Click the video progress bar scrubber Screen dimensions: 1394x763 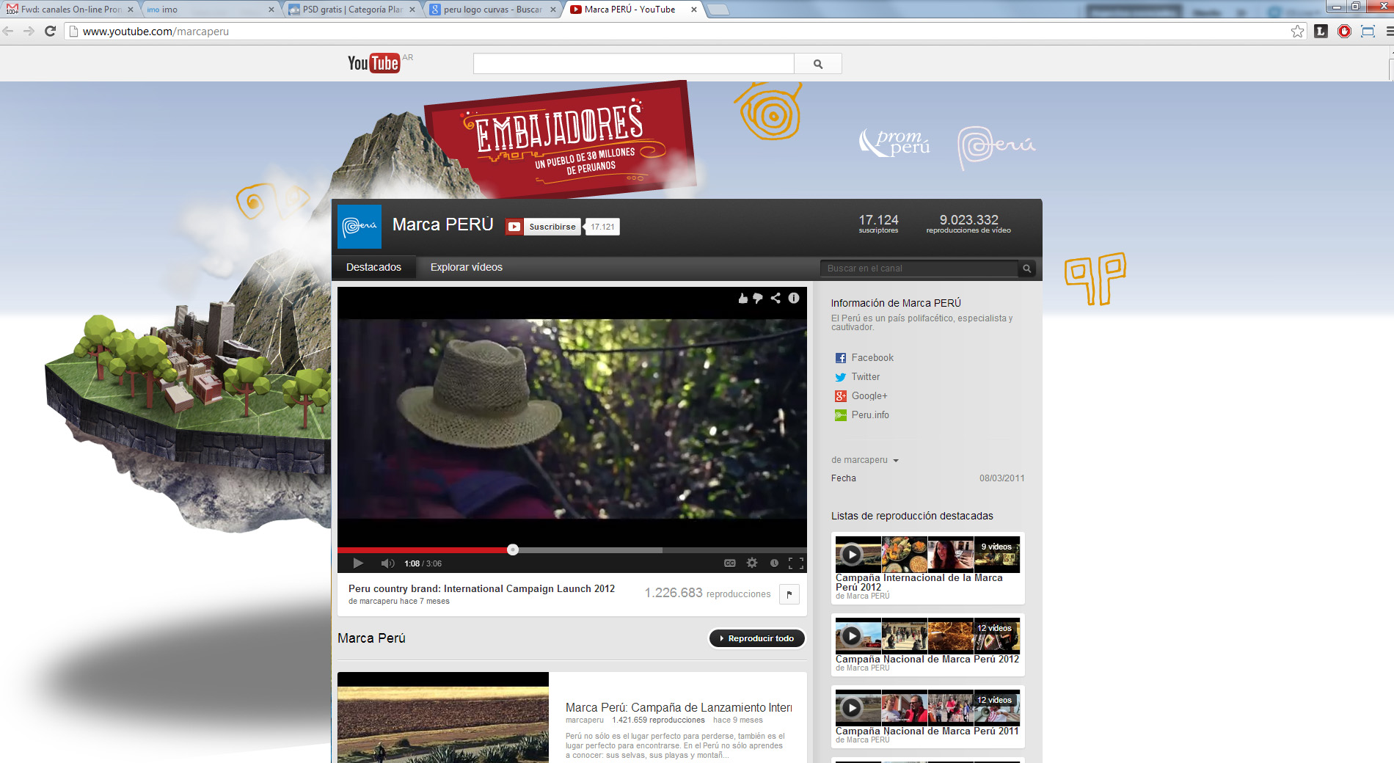(513, 550)
